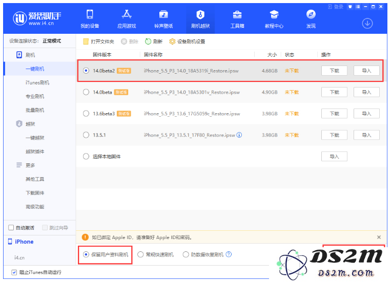This screenshot has width=391, height=282.
Task: Open the download manager arrow icon
Action: coord(367,24)
